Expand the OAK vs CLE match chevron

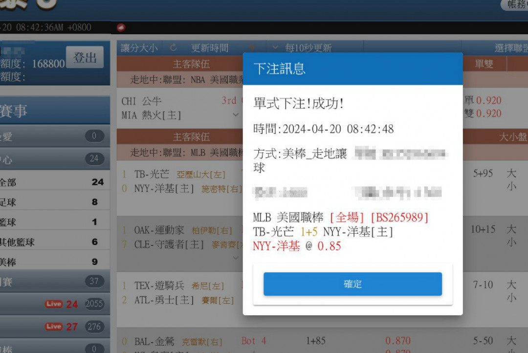(x=236, y=258)
